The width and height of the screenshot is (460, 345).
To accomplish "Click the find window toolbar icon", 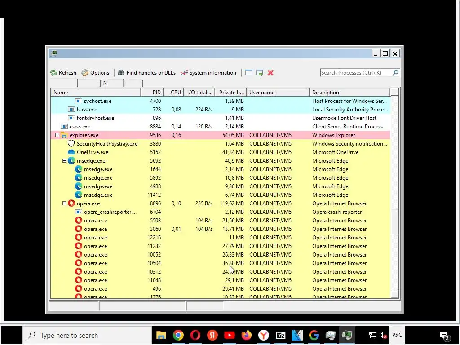I will (248, 73).
